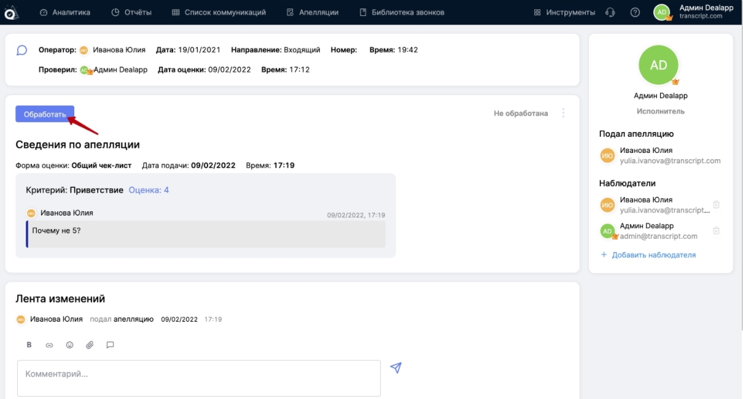743x399 pixels.
Task: Open the Админ Dealapp profile menu in the header
Action: (680, 12)
